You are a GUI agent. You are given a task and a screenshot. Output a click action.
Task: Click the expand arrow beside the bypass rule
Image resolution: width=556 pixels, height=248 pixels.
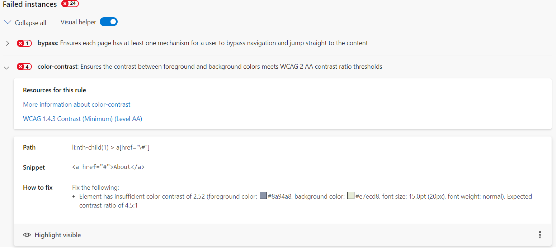(x=7, y=43)
